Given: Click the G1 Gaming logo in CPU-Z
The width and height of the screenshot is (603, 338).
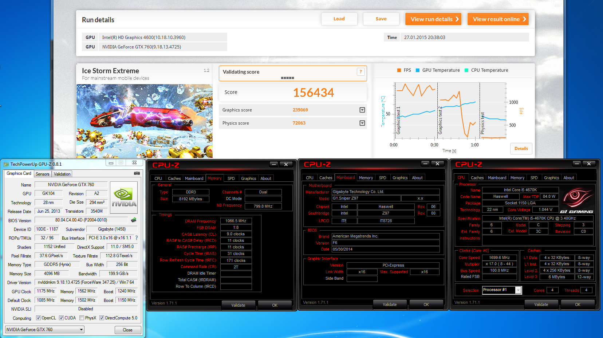Looking at the screenshot, I should tap(576, 200).
